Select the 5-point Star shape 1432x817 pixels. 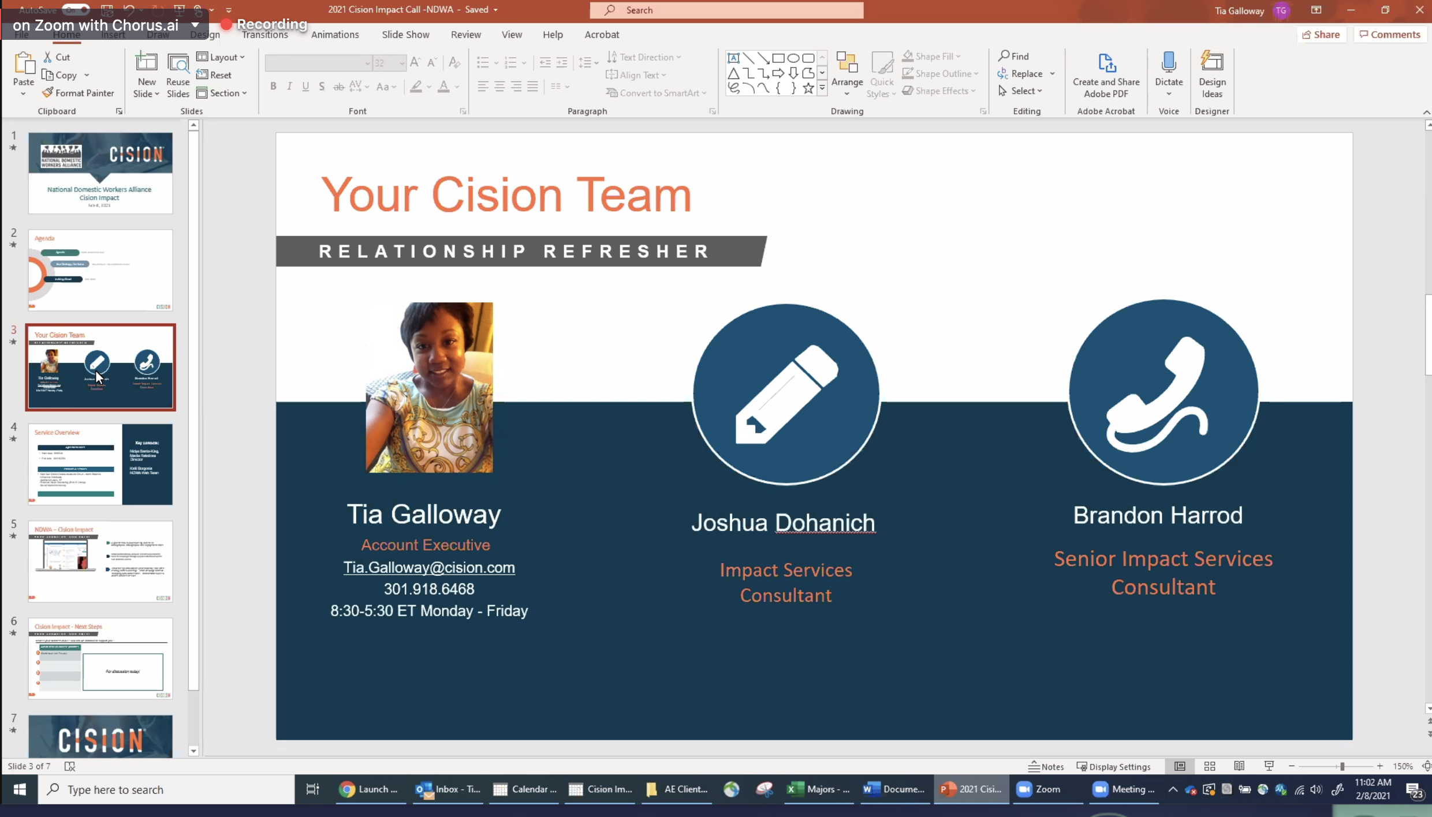tap(808, 88)
